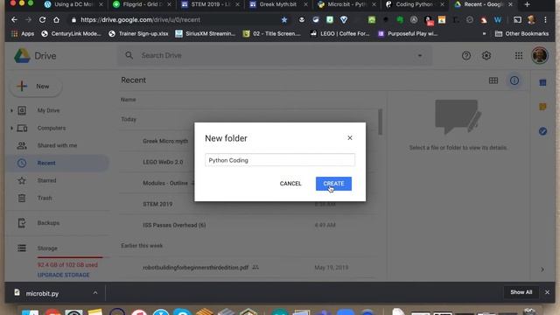The width and height of the screenshot is (560, 315).
Task: Open ISS Passes Overhead (6) file
Action: tap(174, 225)
